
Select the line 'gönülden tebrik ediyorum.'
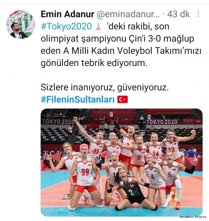click(x=94, y=63)
